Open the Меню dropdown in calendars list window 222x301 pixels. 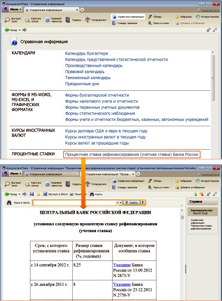point(16,9)
